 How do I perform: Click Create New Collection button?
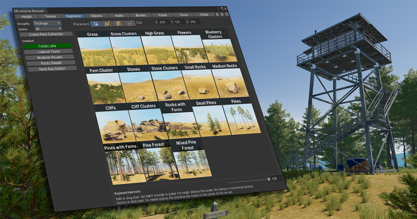pyautogui.click(x=46, y=34)
